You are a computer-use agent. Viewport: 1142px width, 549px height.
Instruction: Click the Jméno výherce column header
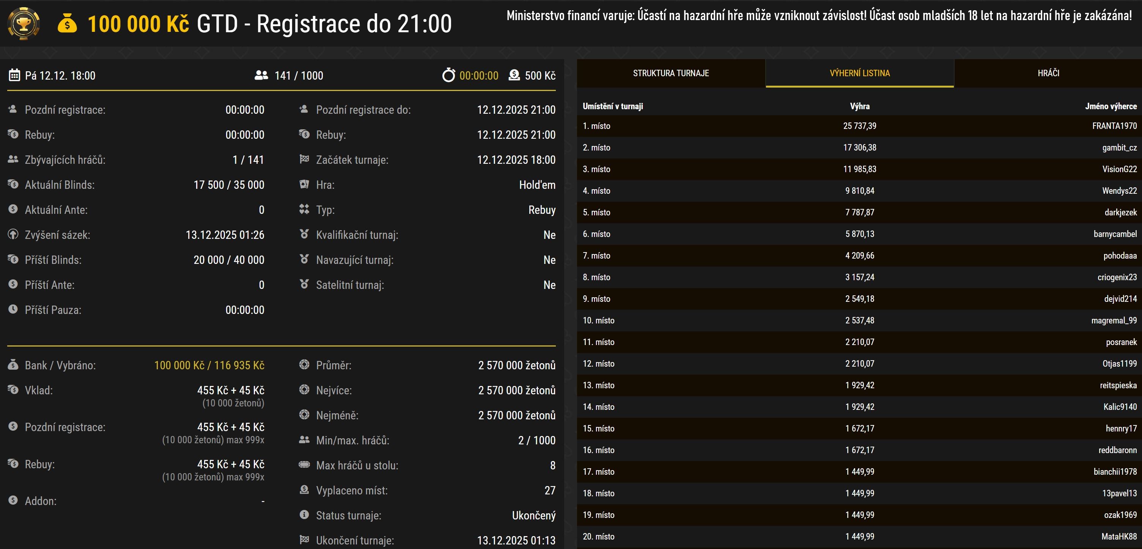pyautogui.click(x=1111, y=106)
